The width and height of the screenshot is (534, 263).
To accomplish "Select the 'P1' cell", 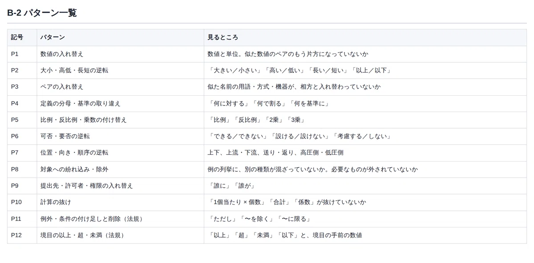I will pos(22,54).
